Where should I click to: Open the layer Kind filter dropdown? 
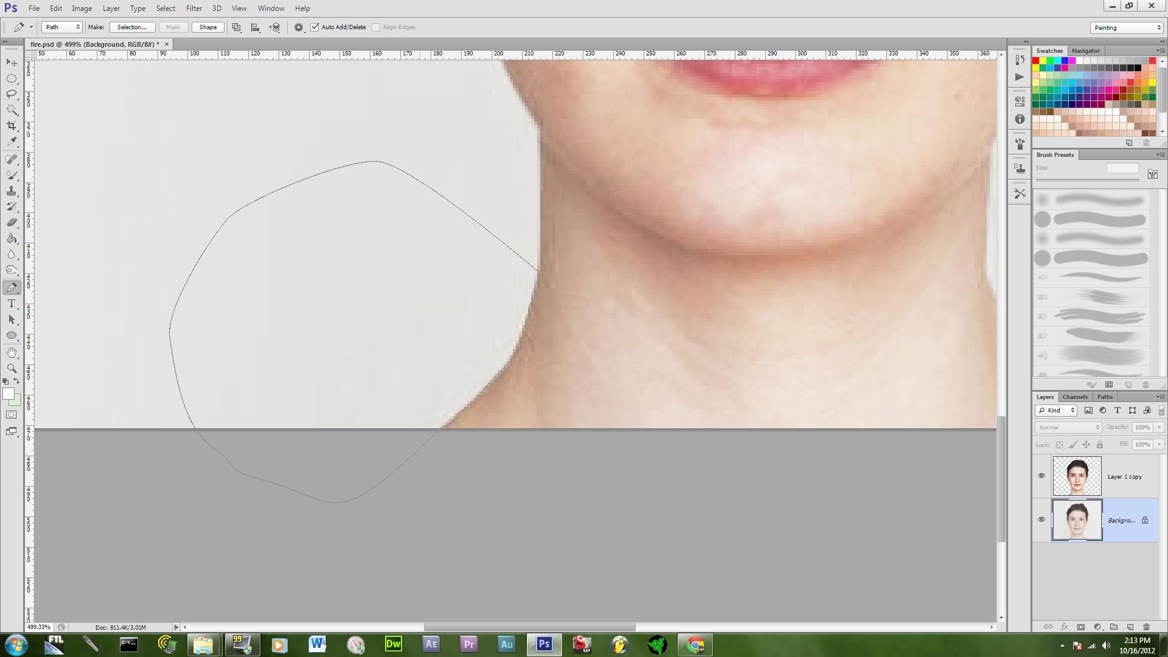(x=1057, y=411)
